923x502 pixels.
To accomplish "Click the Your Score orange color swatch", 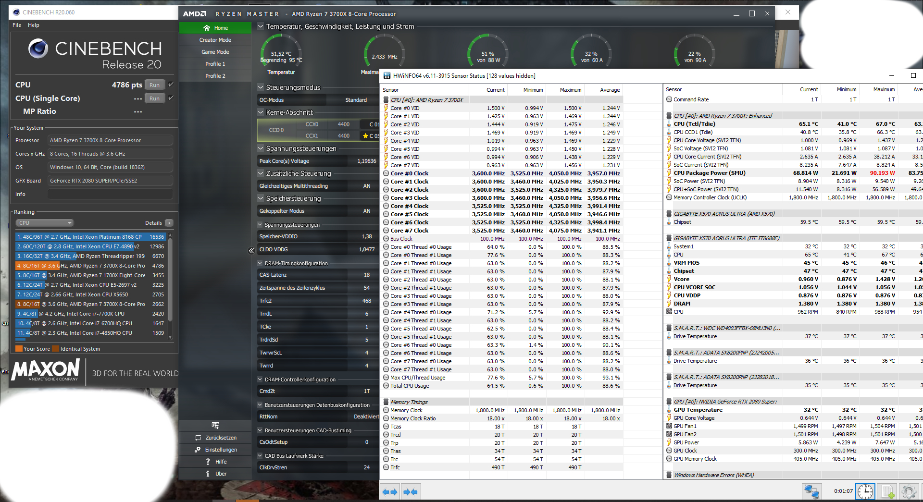I will (x=19, y=349).
